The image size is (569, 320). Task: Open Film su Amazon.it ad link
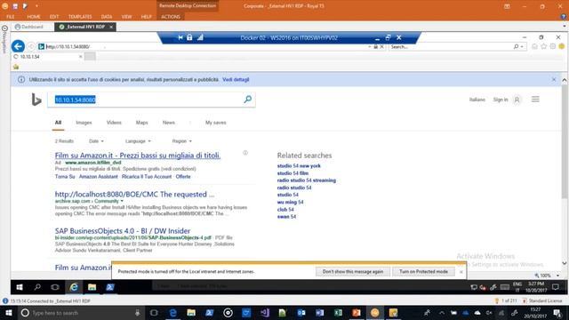click(138, 156)
